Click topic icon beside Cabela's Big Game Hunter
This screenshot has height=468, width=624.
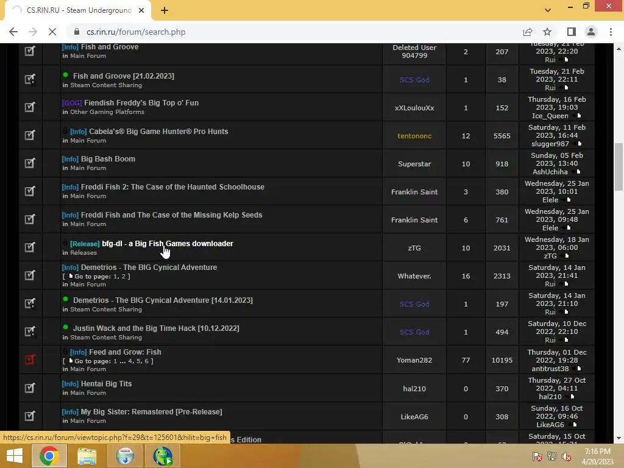pyautogui.click(x=30, y=135)
